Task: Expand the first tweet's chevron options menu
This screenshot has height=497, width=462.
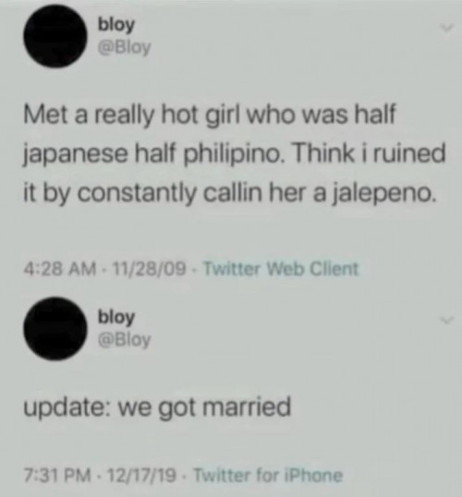Action: pos(447,29)
